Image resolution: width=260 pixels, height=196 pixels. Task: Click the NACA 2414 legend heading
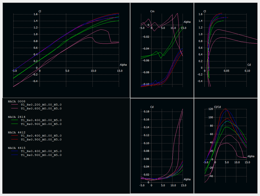tap(17, 117)
